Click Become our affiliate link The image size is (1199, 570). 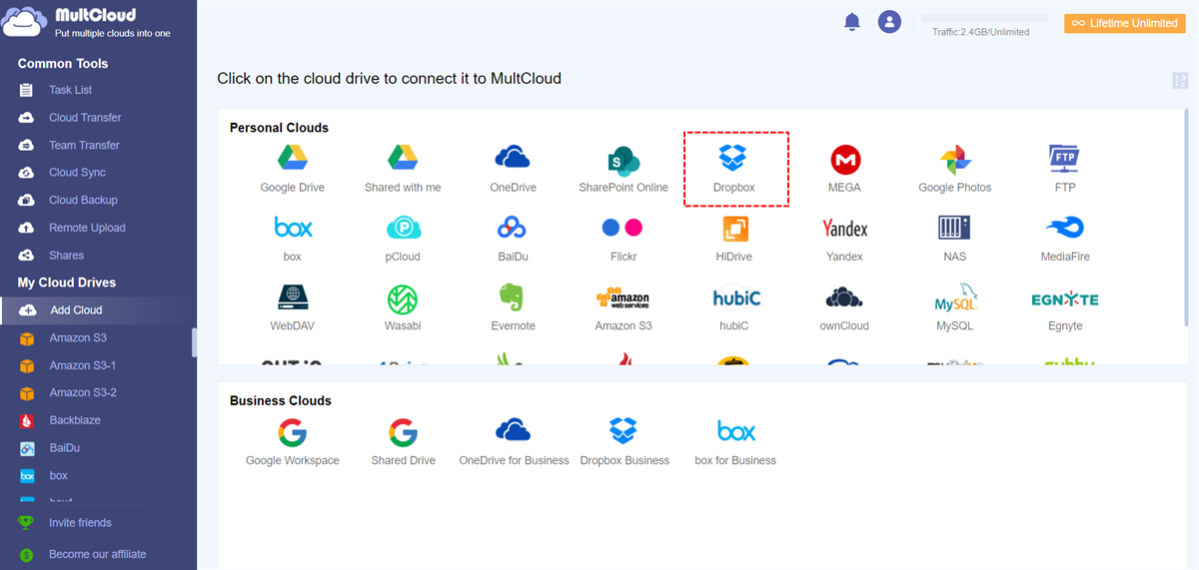pyautogui.click(x=98, y=554)
